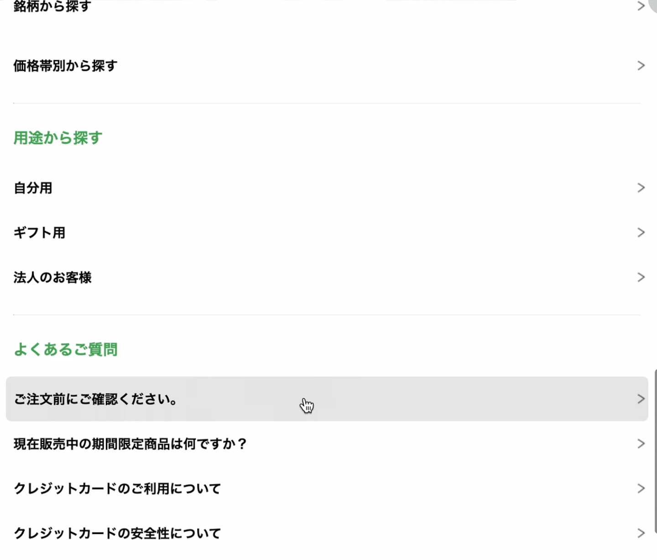Click chevron beside 現在販売中の期間限定商品 question
The width and height of the screenshot is (657, 560).
pyautogui.click(x=641, y=444)
